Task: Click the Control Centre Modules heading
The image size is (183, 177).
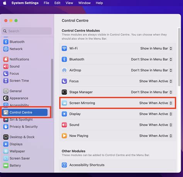Action: 81,31
